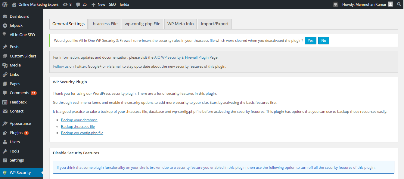Decline with the No button
Screen dimensions: 404x179
tap(324, 41)
